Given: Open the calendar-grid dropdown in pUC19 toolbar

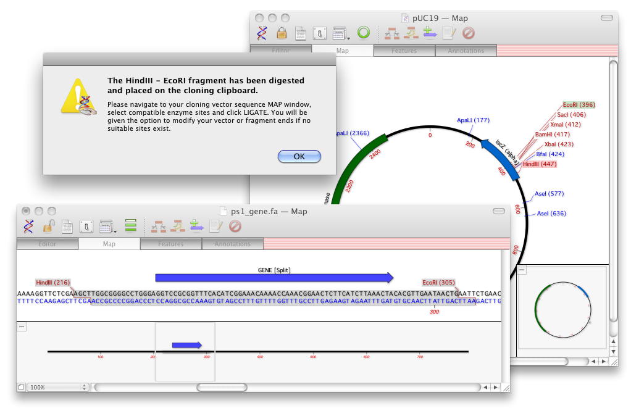Looking at the screenshot, I should [341, 33].
